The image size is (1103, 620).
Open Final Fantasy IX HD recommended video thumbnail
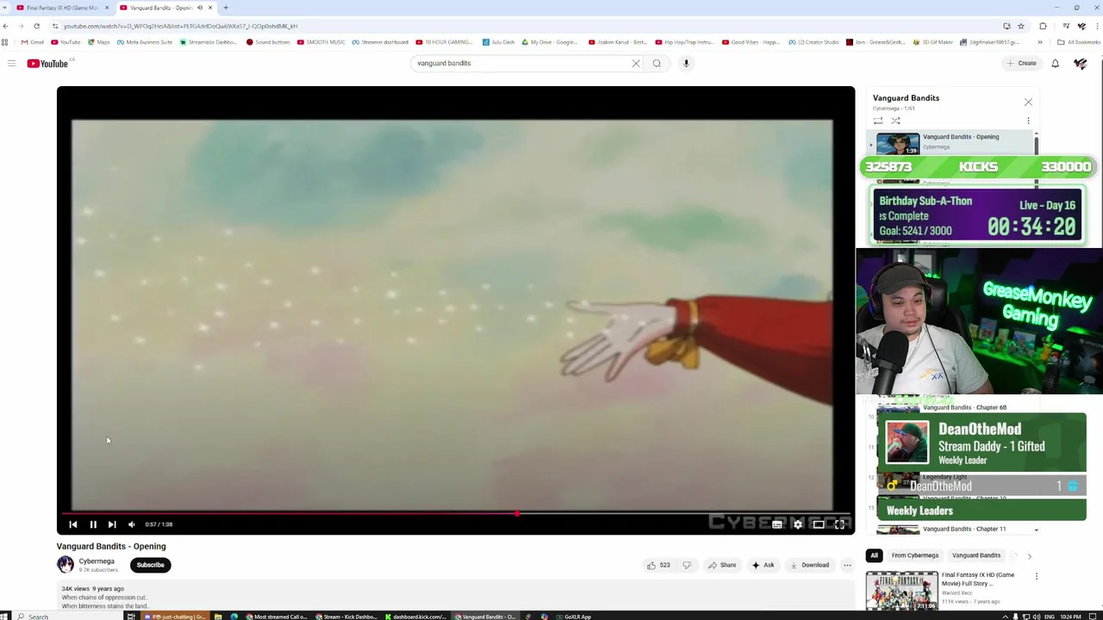coord(901,591)
